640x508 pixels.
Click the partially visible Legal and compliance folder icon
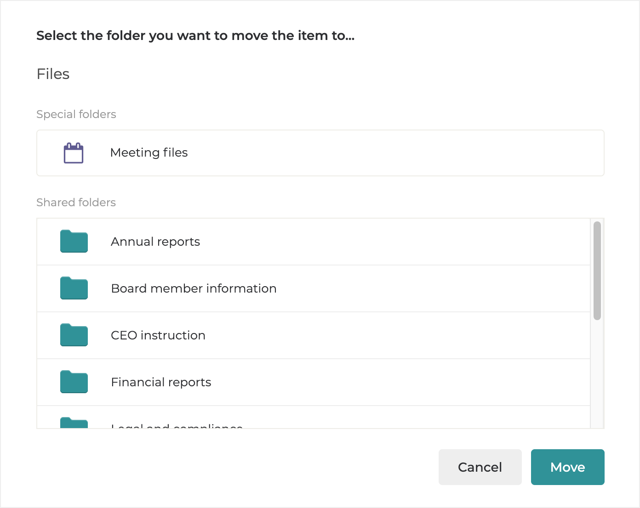(74, 423)
